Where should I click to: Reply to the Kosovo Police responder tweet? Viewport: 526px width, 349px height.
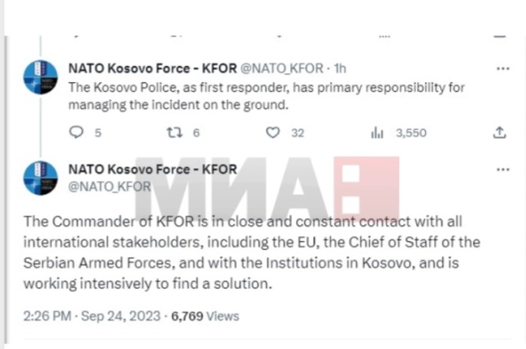76,132
